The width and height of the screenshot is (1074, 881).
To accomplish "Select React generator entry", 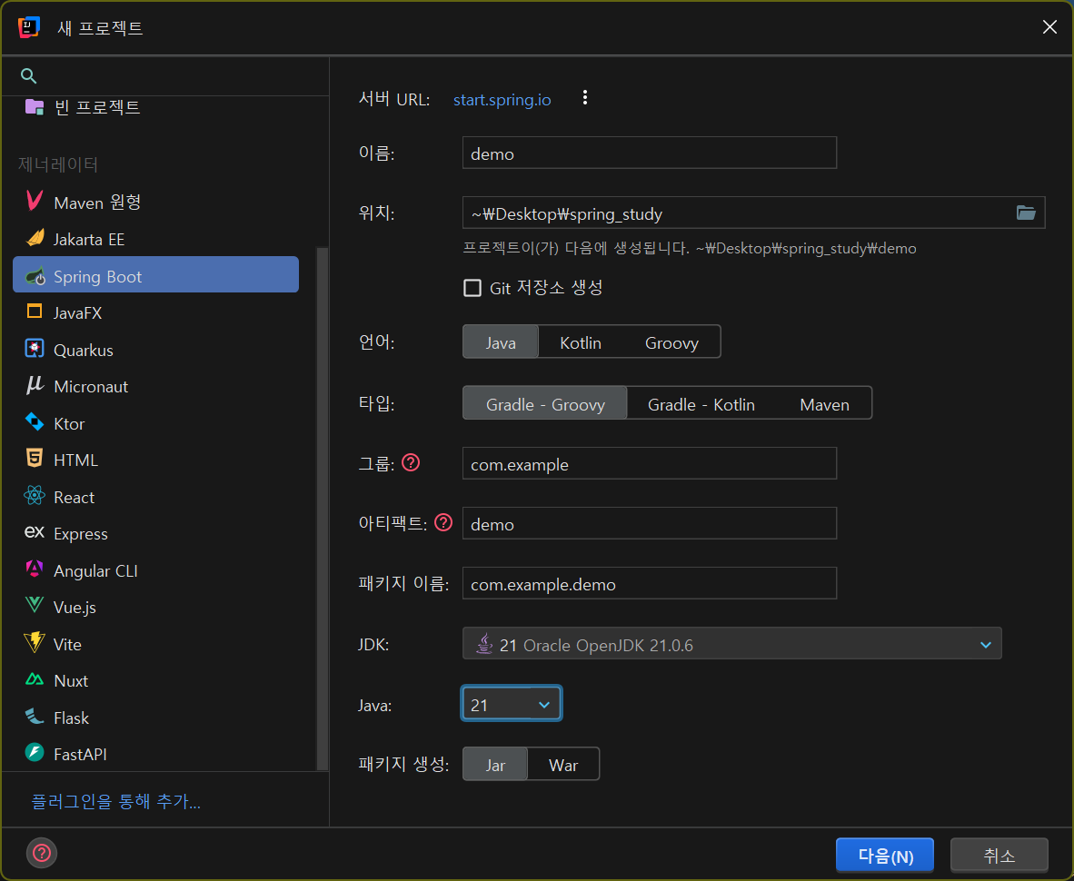I will [155, 497].
